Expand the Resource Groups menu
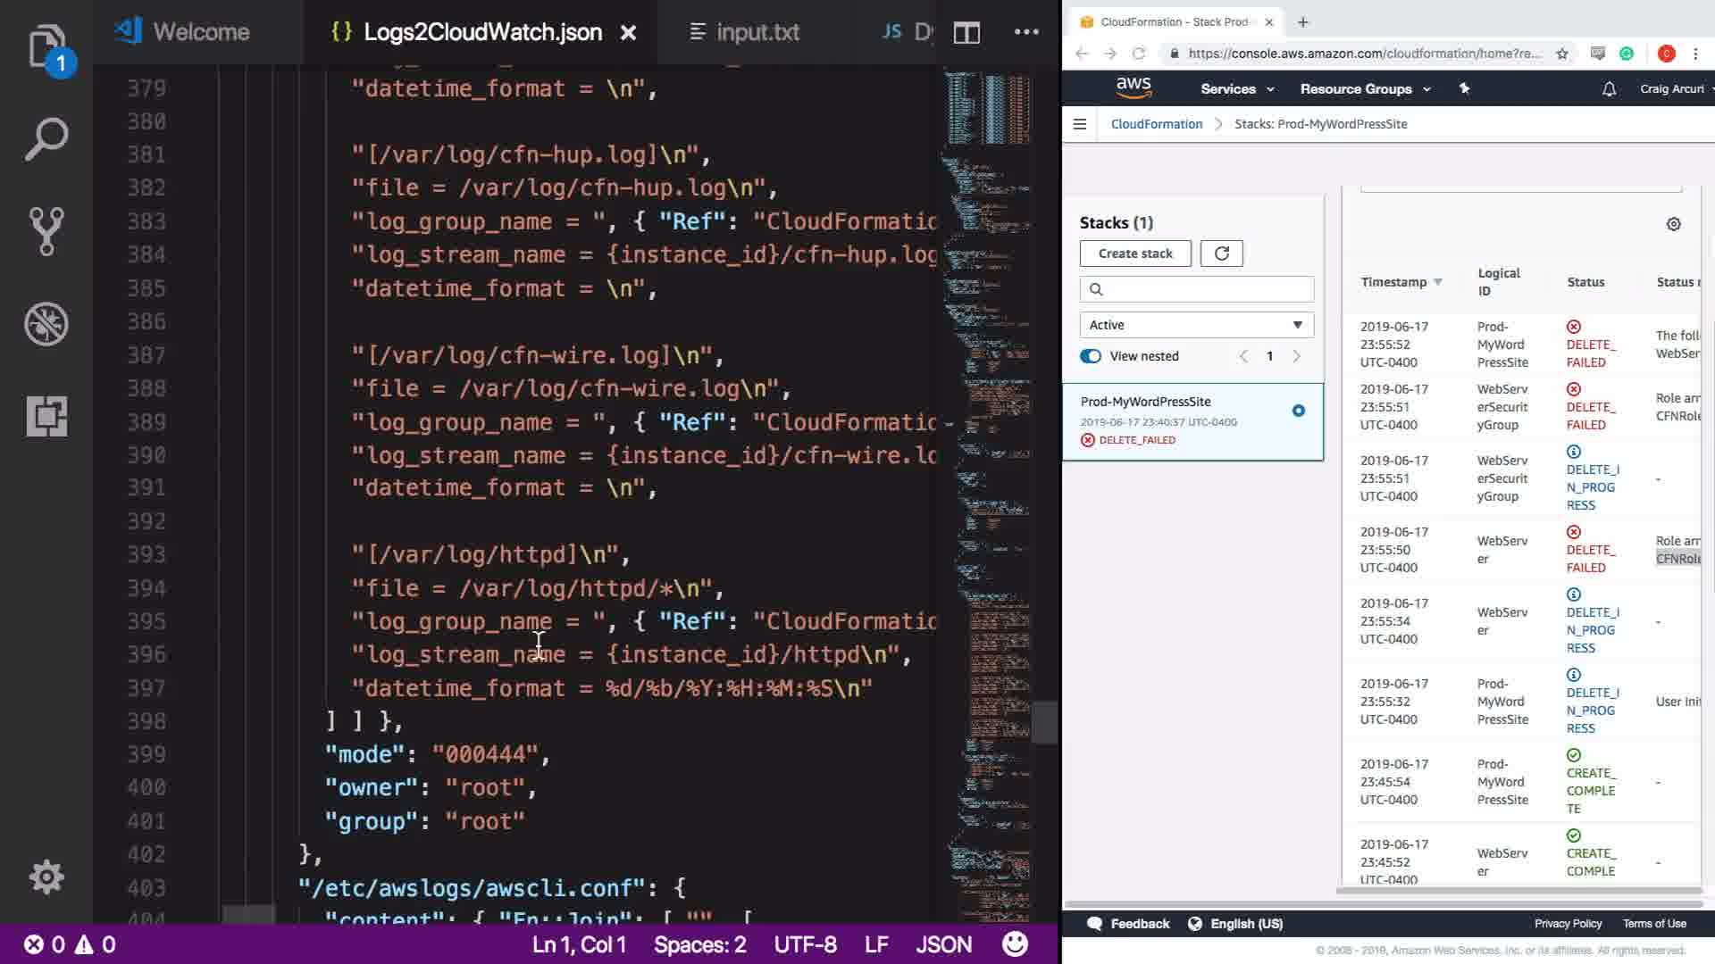Screen dimensions: 1715x964 pyautogui.click(x=1365, y=89)
